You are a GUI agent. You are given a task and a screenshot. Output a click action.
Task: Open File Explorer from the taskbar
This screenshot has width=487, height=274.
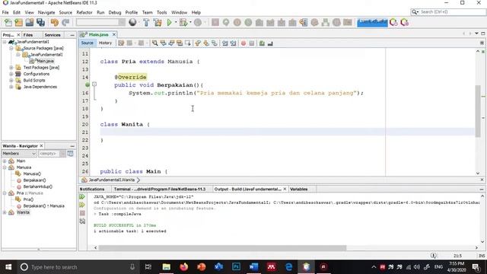[x=167, y=267]
